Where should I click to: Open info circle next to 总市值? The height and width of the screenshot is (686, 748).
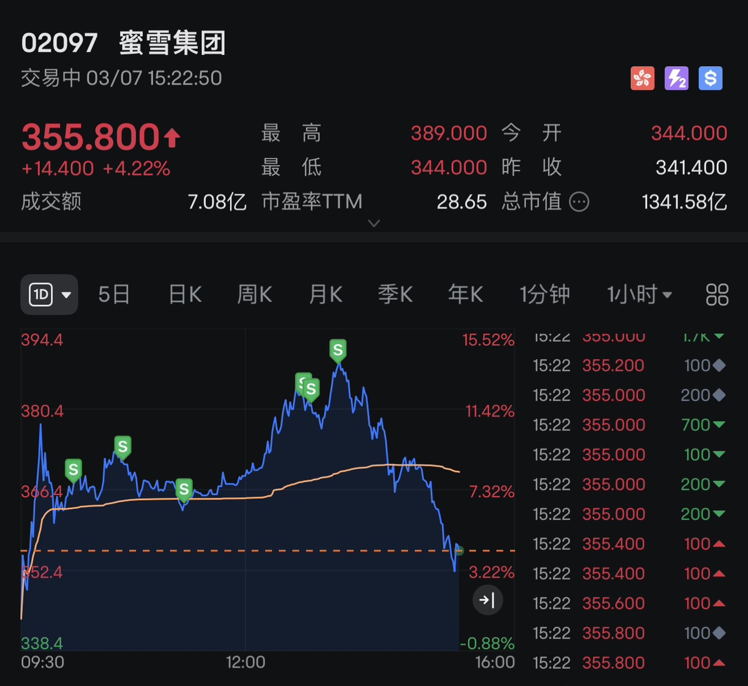[x=579, y=201]
